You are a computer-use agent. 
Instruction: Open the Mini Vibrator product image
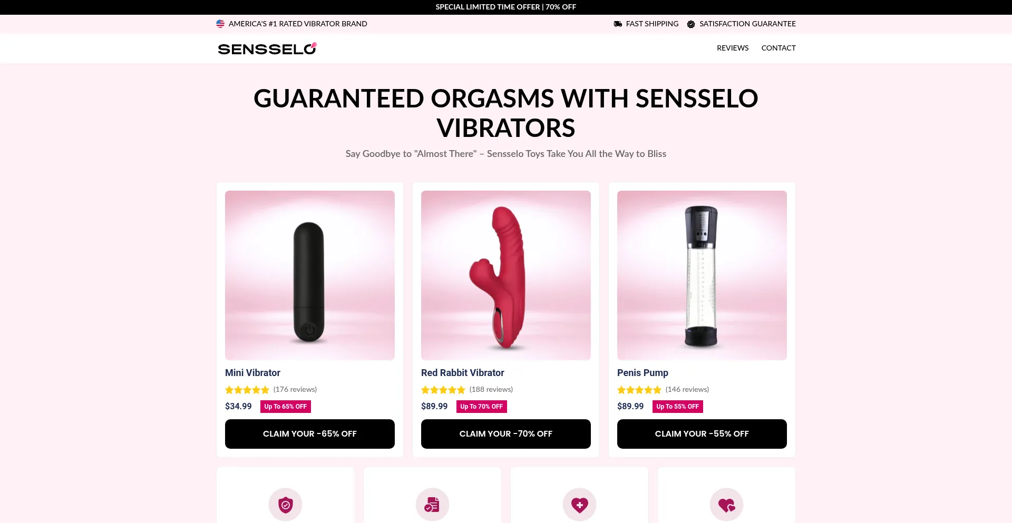coord(310,275)
